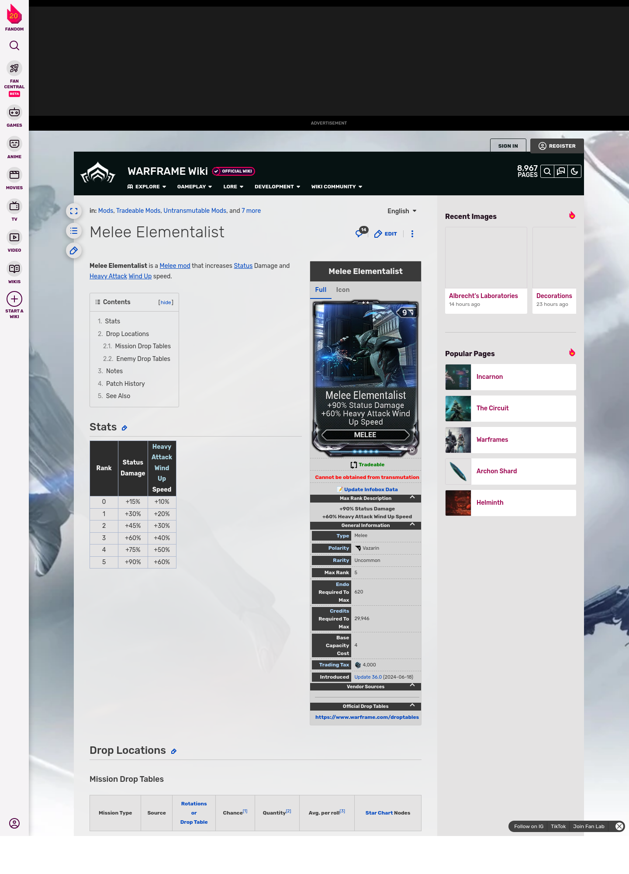Open the Archon Shard popular page

(x=511, y=472)
